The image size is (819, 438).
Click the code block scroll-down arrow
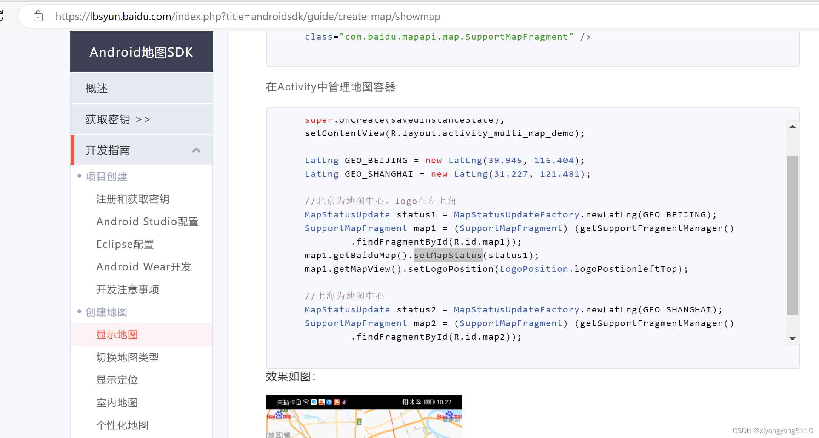click(x=793, y=338)
